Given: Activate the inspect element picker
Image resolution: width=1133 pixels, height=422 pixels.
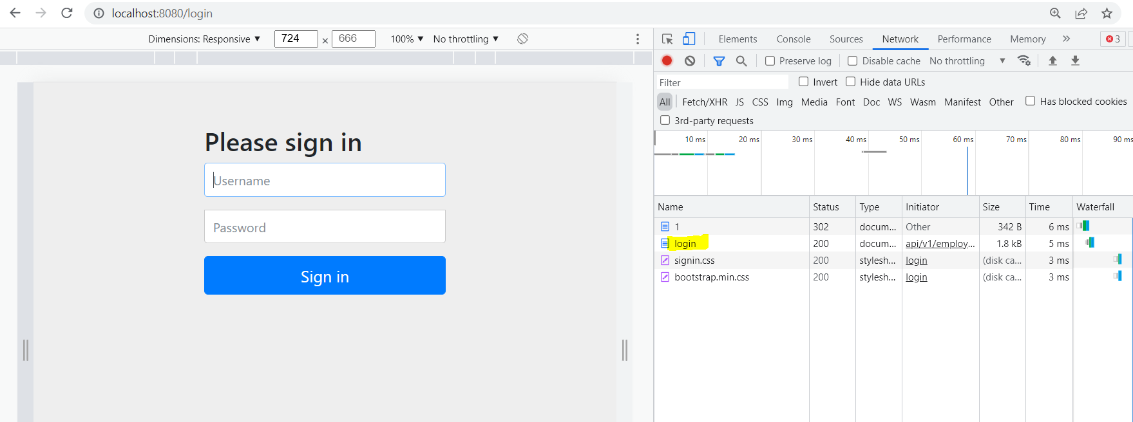Looking at the screenshot, I should point(667,39).
